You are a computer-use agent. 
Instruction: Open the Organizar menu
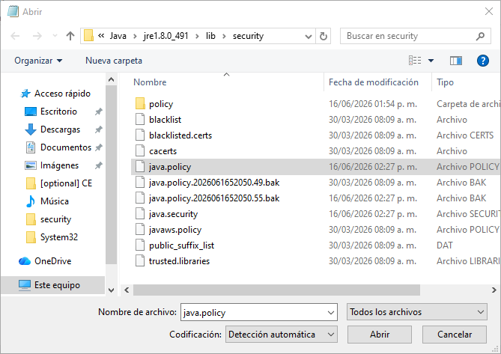pyautogui.click(x=38, y=61)
